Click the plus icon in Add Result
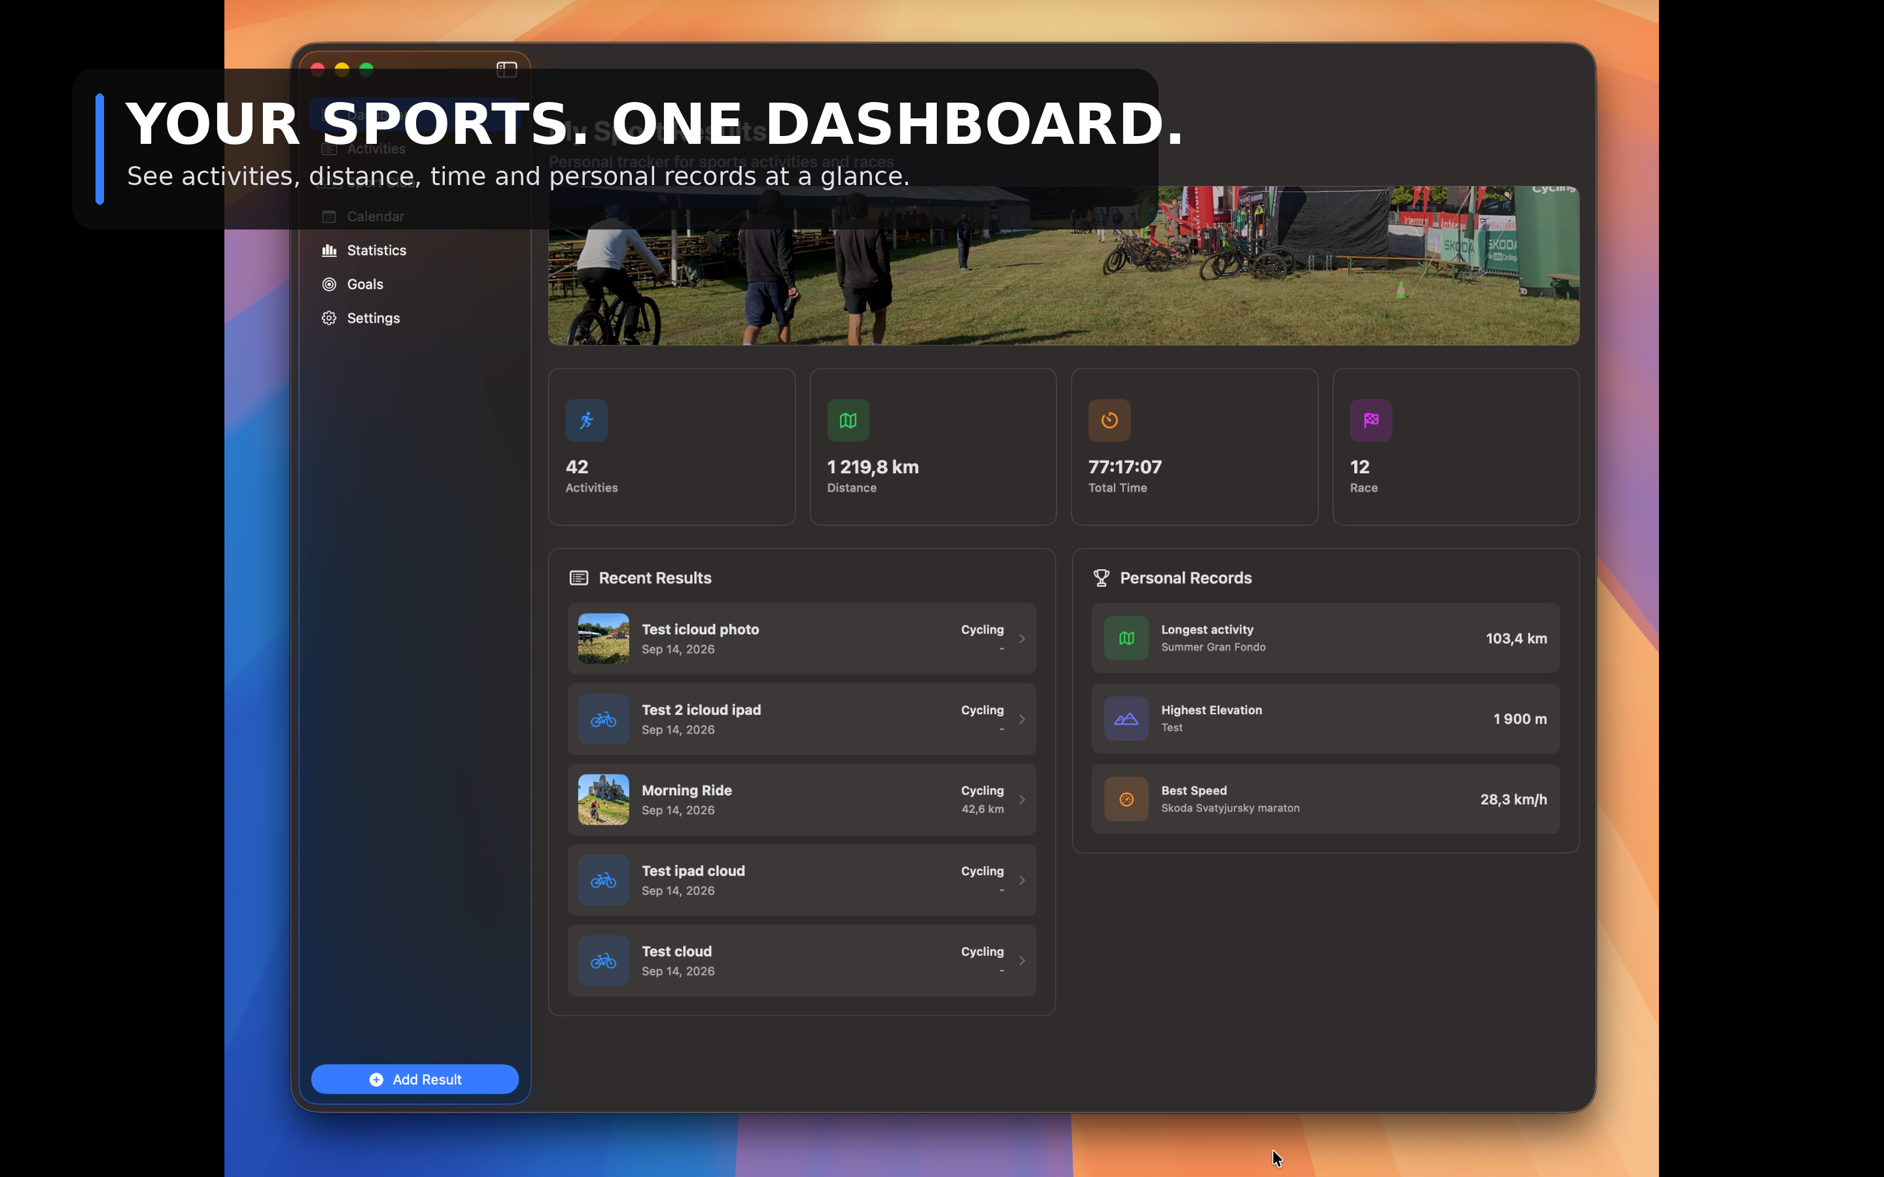Viewport: 1884px width, 1177px height. tap(376, 1079)
